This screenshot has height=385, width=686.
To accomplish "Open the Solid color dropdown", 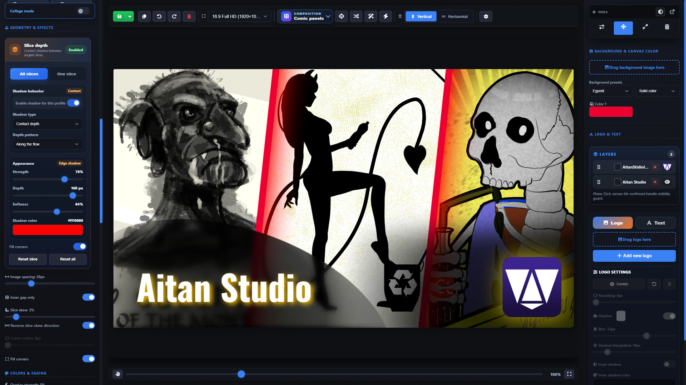I will [657, 91].
